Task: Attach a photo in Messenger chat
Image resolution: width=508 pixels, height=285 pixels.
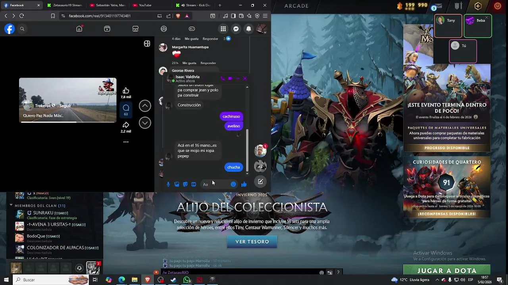Action: tap(177, 184)
